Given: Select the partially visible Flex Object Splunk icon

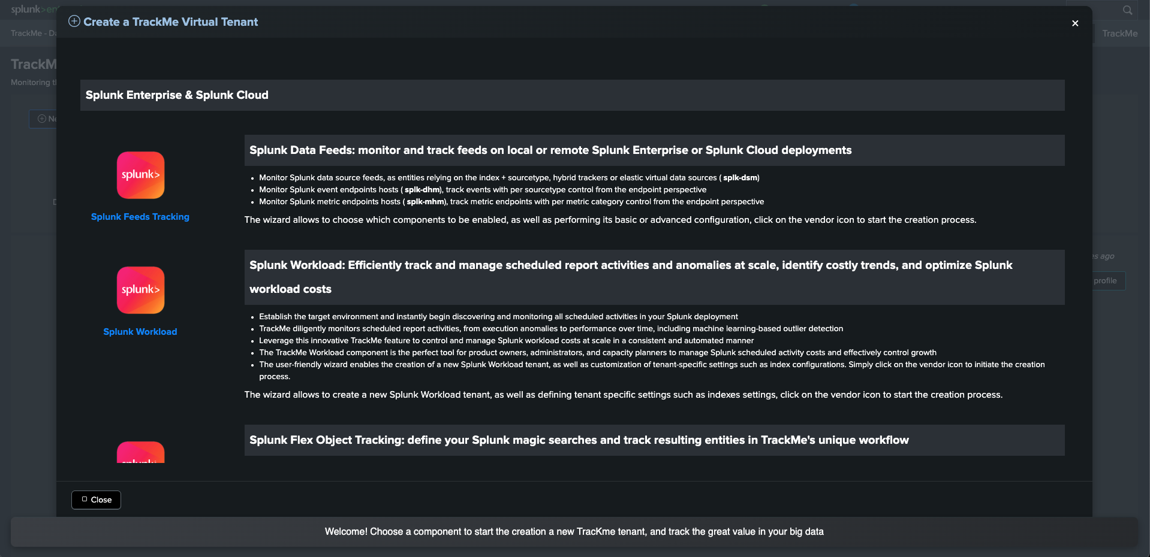Looking at the screenshot, I should click(x=140, y=452).
